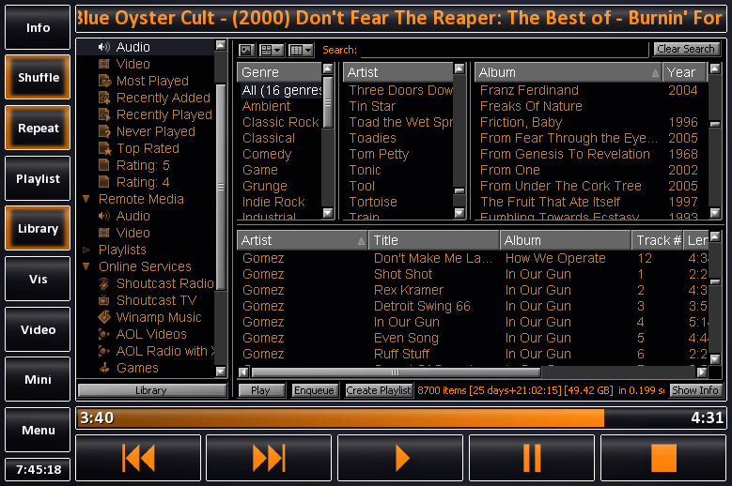
Task: Select All (16 genres) entry
Action: [x=281, y=90]
